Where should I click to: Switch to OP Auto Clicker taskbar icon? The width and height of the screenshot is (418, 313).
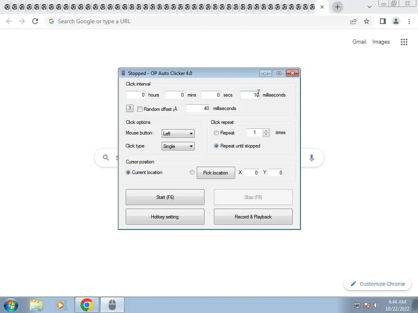click(112, 305)
